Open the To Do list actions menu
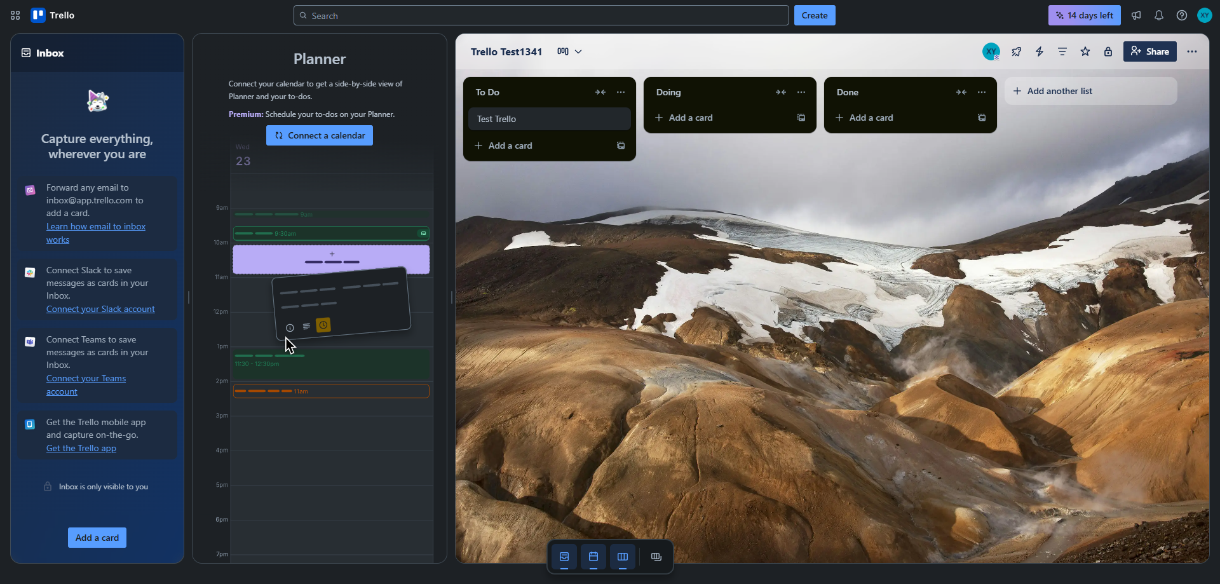1220x584 pixels. click(621, 92)
